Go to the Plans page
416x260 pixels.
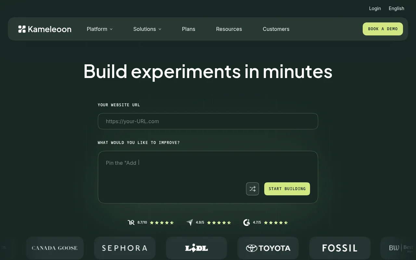pos(188,29)
